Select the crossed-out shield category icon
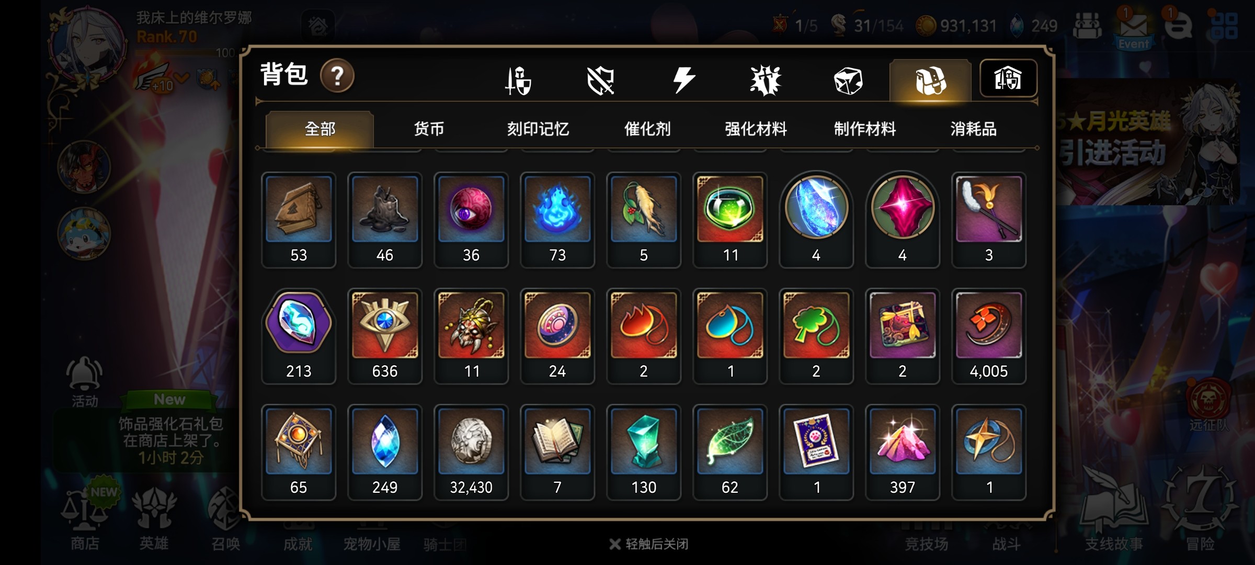Image resolution: width=1255 pixels, height=565 pixels. 601,81
